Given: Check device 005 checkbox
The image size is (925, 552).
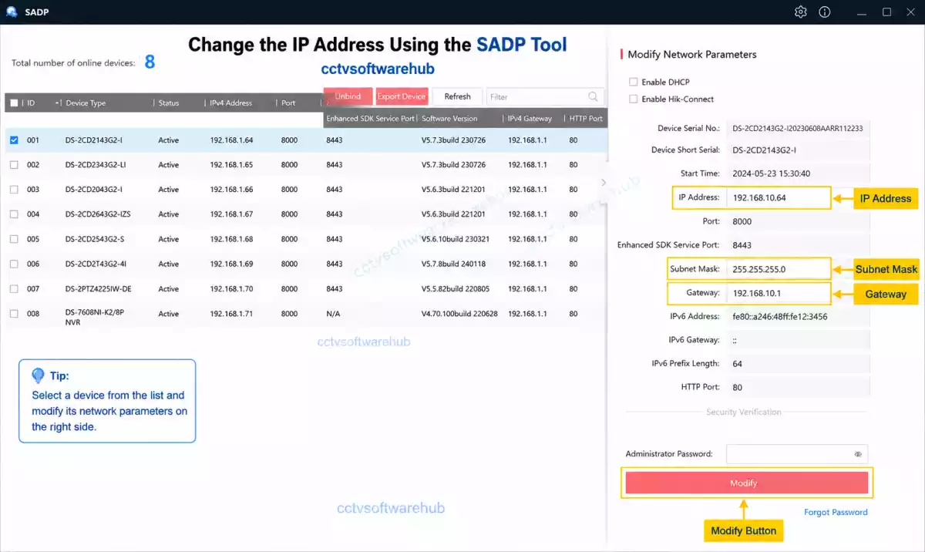Looking at the screenshot, I should point(14,239).
